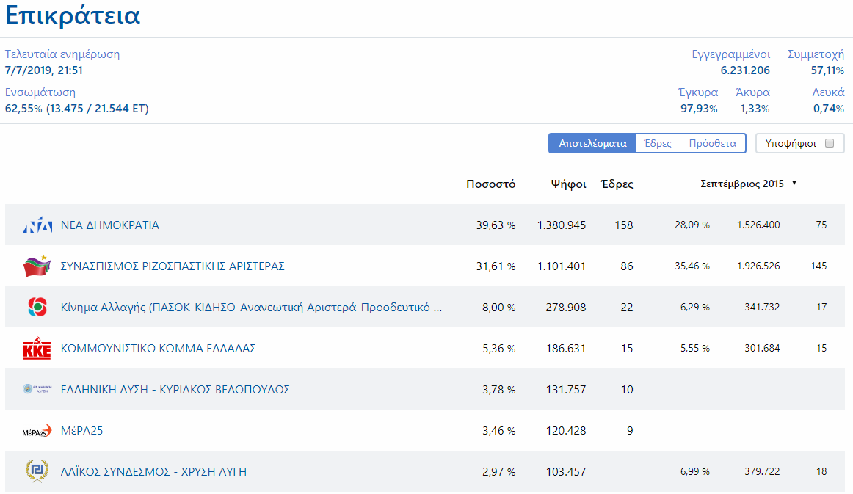Click the dropdown arrow next to Σεπτέμβριος 2015
The image size is (853, 494).
794,183
